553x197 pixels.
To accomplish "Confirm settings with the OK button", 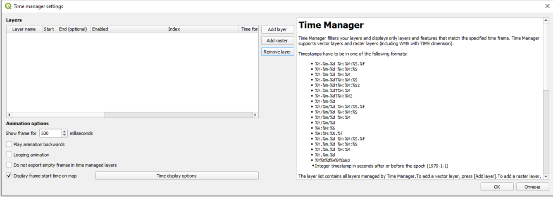I will [497, 187].
